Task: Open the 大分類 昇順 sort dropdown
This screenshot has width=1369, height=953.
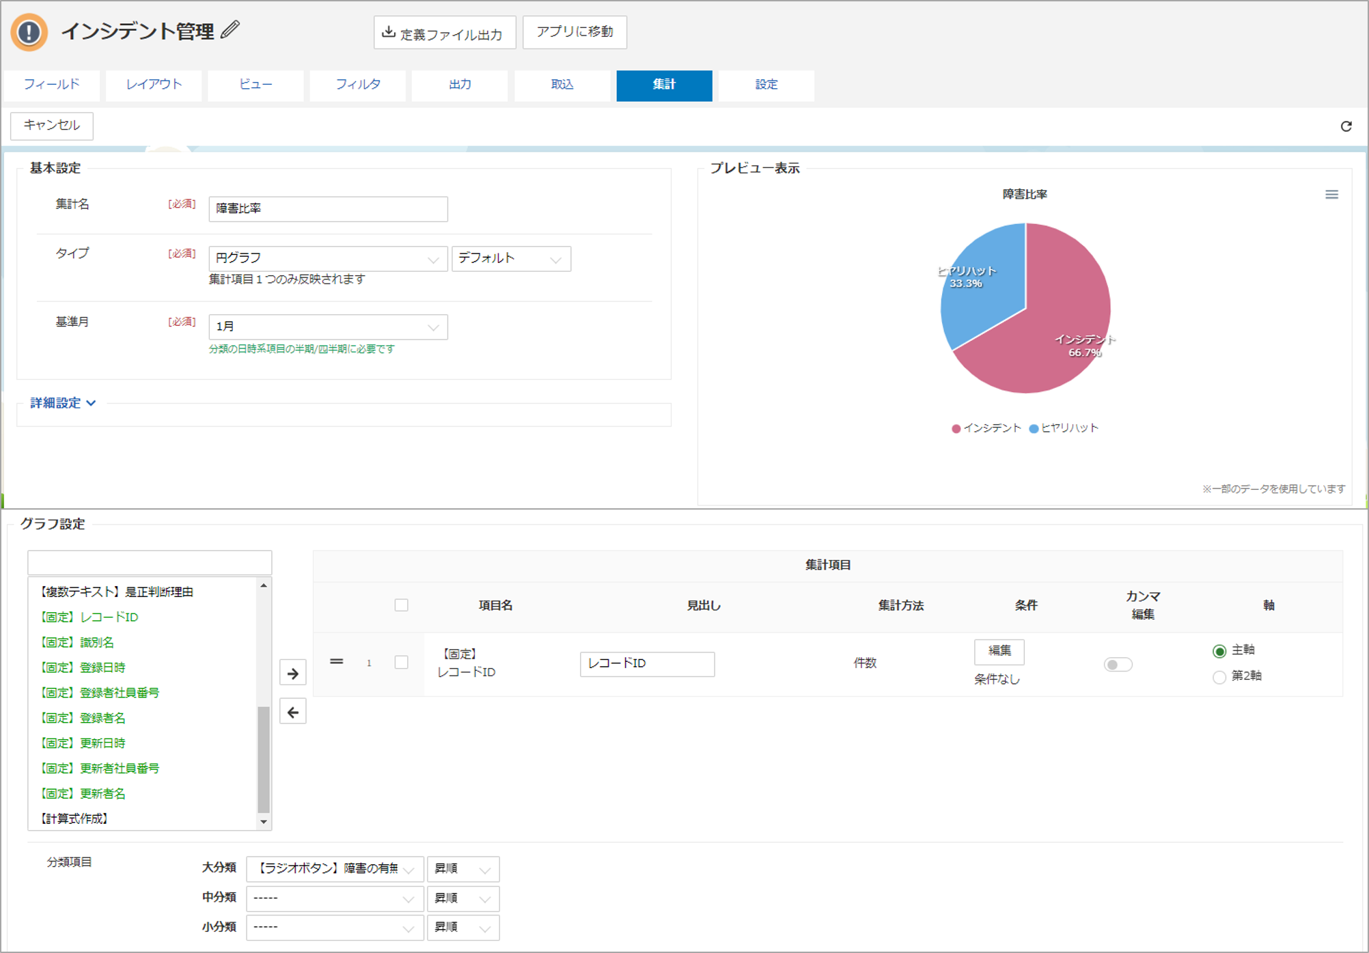Action: point(463,869)
